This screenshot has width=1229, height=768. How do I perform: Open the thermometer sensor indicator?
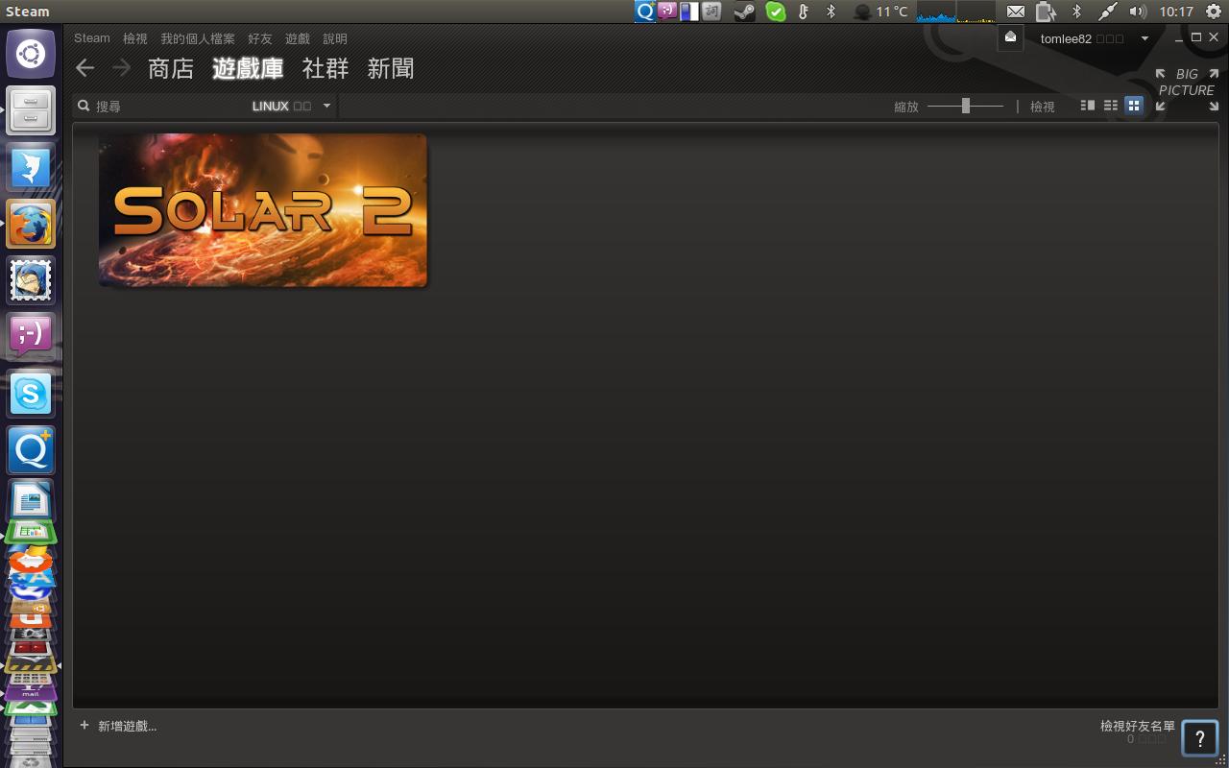coord(804,12)
